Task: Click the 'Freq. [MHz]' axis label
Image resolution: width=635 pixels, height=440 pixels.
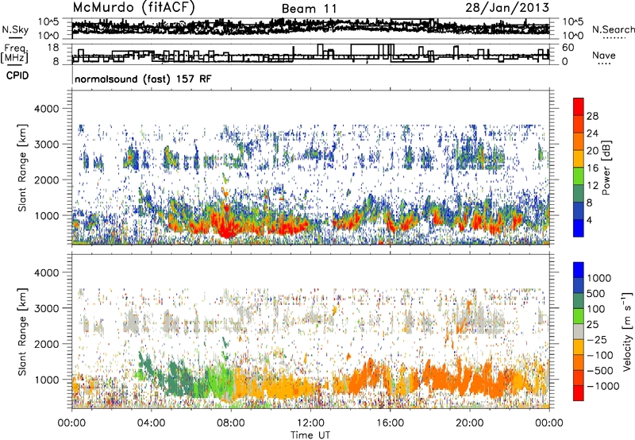Action: pos(15,55)
